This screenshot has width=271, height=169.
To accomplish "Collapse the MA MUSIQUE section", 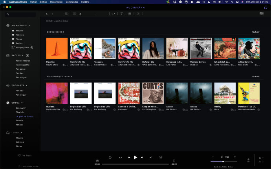I will [29, 25].
